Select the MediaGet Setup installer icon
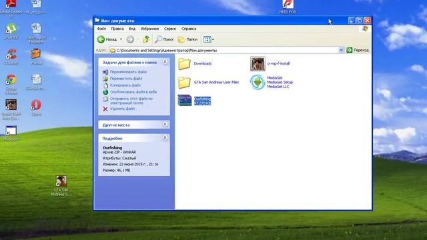This screenshot has width=427, height=240. click(258, 82)
